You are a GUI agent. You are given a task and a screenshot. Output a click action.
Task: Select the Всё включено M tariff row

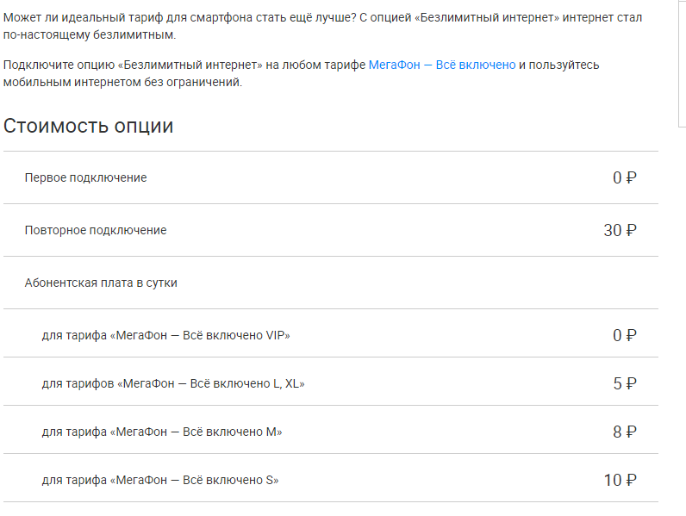[331, 432]
